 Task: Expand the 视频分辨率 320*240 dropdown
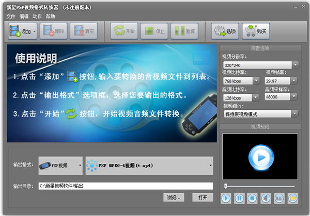tap(295, 65)
